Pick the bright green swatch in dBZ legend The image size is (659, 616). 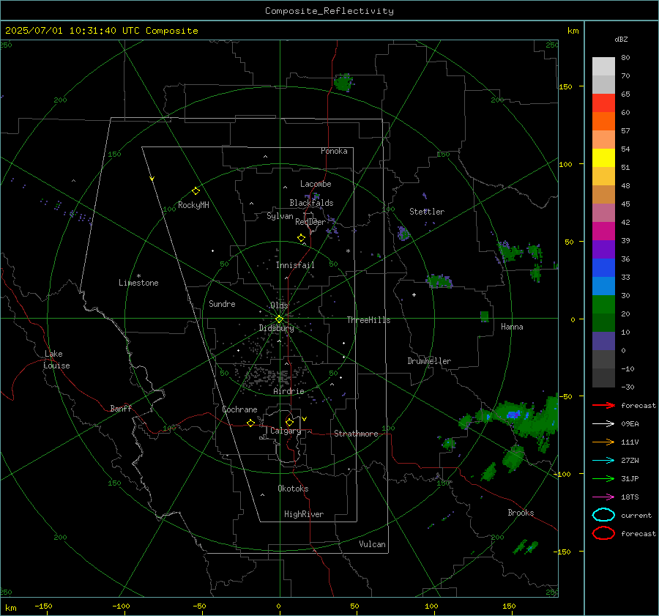tap(603, 304)
